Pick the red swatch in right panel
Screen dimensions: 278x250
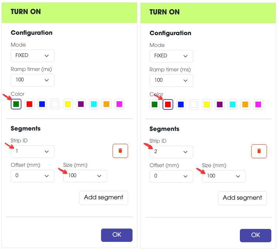(168, 105)
